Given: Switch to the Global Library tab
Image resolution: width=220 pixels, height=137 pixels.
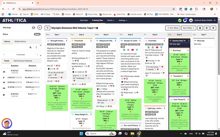Looking at the screenshot, I should click(20, 41).
